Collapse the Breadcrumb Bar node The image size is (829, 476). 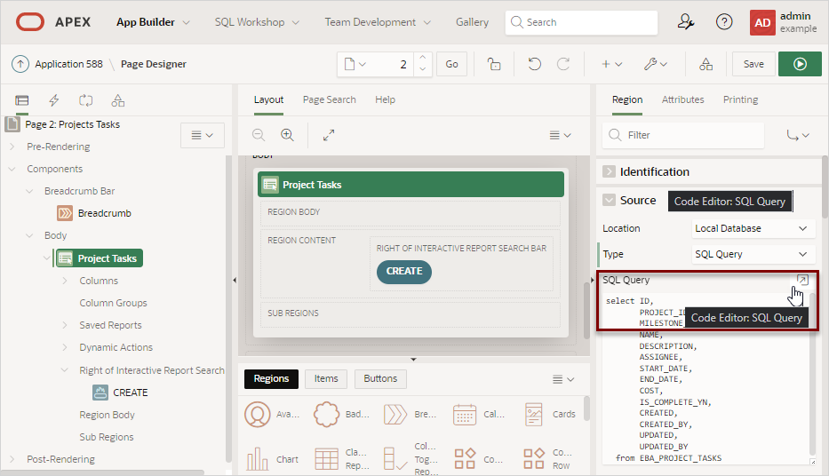coord(29,191)
